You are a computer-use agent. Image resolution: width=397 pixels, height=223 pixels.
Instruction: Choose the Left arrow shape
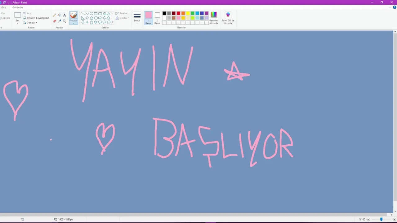105,18
